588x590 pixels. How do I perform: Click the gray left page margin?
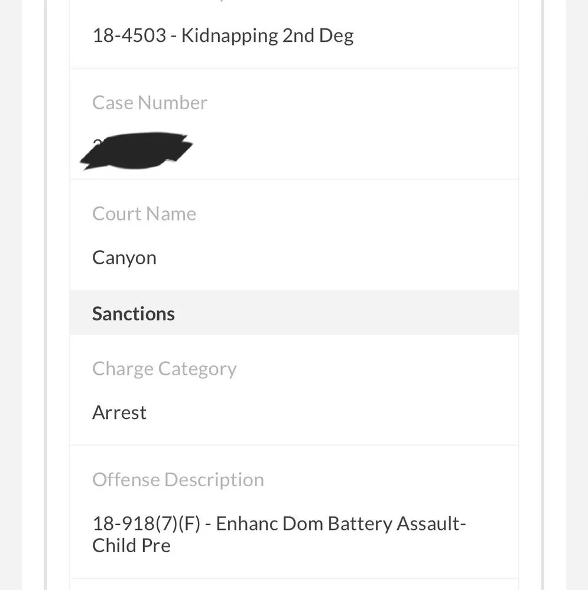click(11, 295)
